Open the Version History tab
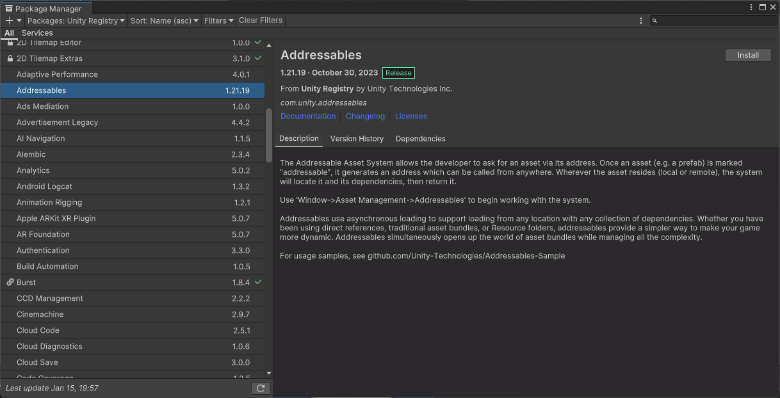The image size is (780, 398). click(357, 139)
